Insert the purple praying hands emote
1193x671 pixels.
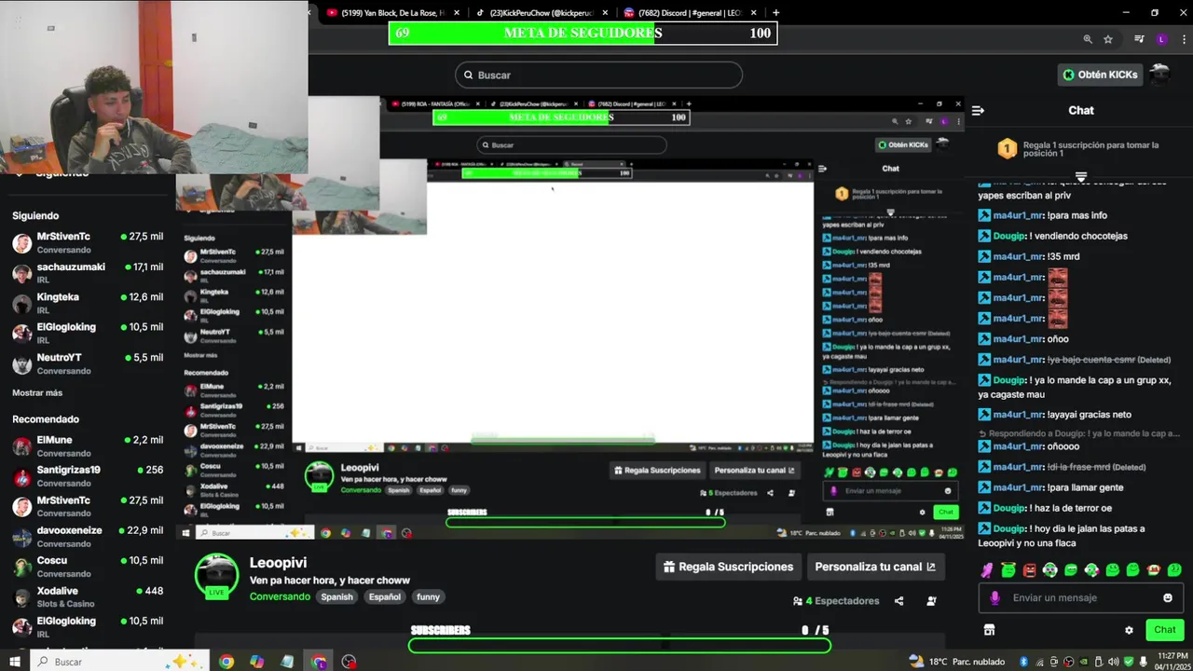coord(987,570)
